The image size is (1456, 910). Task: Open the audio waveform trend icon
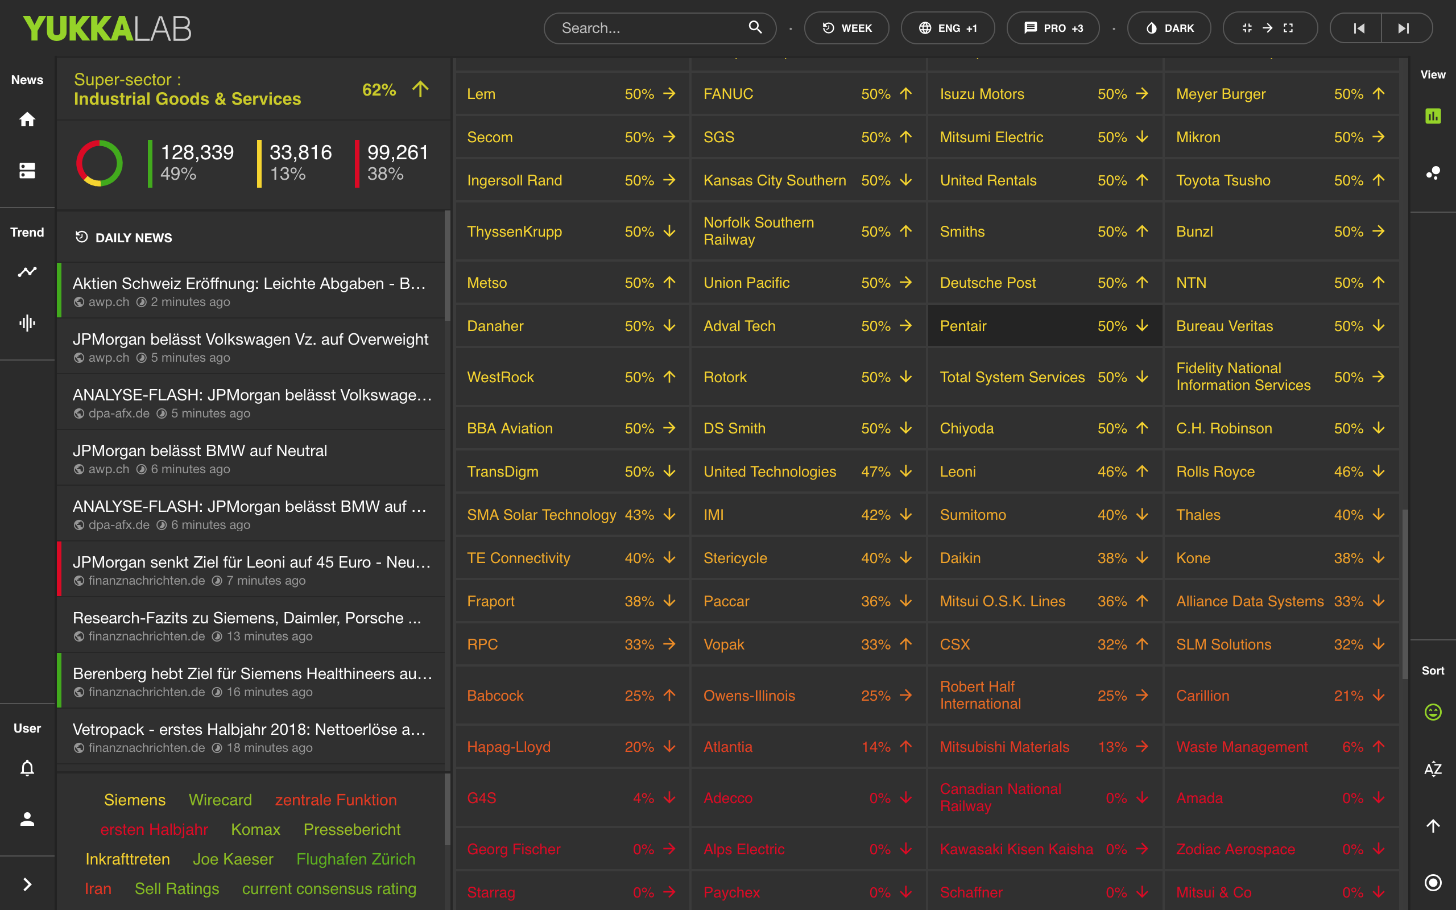click(x=27, y=323)
